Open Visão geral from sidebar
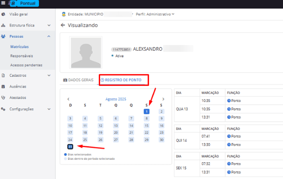The height and width of the screenshot is (179, 283). pos(18,14)
